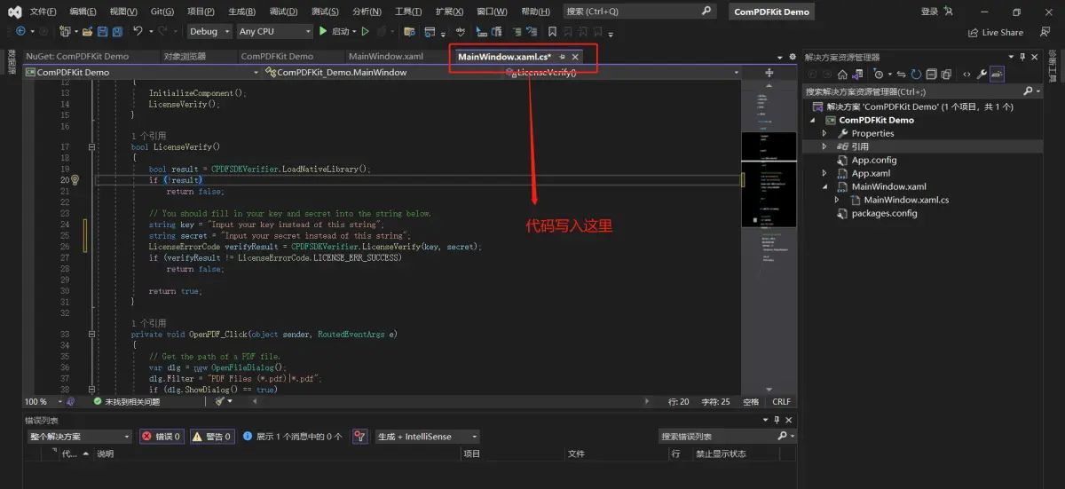Click Switch Views icon in Solution Explorer
Viewport: 1065px width, 489px height.
[x=856, y=75]
